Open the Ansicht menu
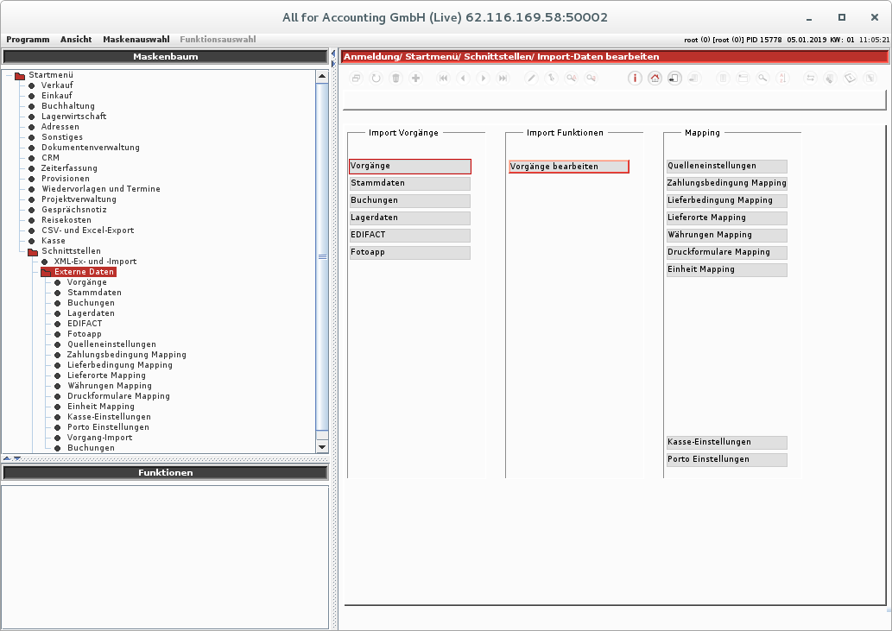This screenshot has height=631, width=892. pos(76,39)
